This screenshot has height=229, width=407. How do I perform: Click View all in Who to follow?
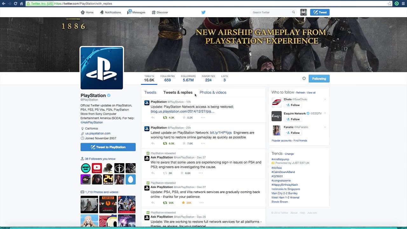(x=311, y=93)
